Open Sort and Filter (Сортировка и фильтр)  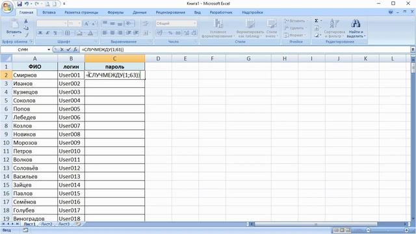click(x=334, y=29)
